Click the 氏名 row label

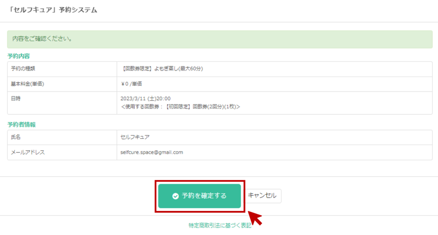[x=16, y=137]
